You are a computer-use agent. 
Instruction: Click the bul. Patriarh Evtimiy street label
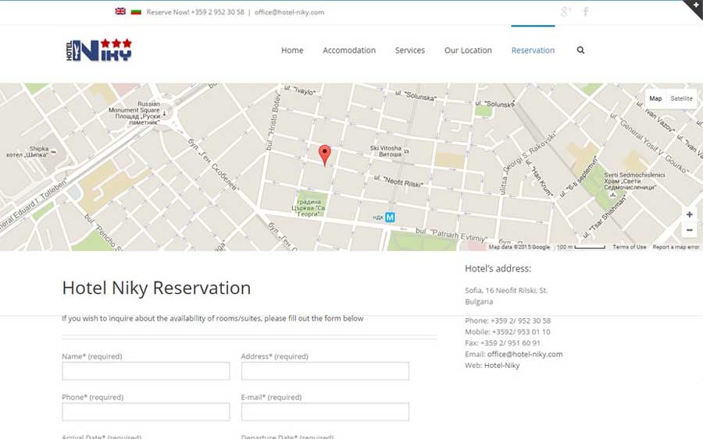point(451,235)
